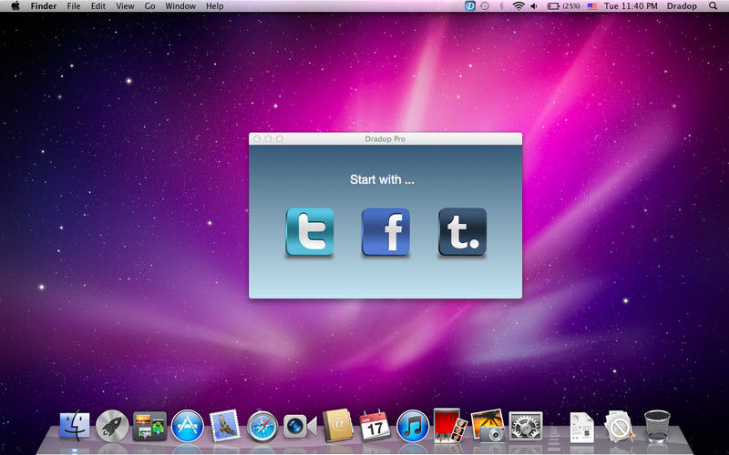This screenshot has height=455, width=729.
Task: Click the Dradop user name in the menu bar
Action: pyautogui.click(x=682, y=6)
